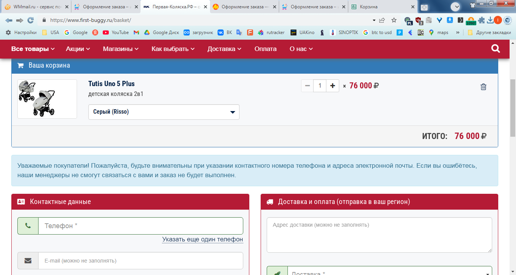The width and height of the screenshot is (516, 275).
Task: Open the browser settings gear-globe icon
Action: [507, 20]
